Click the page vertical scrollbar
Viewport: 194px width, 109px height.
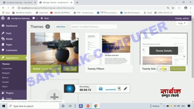pyautogui.click(x=193, y=48)
